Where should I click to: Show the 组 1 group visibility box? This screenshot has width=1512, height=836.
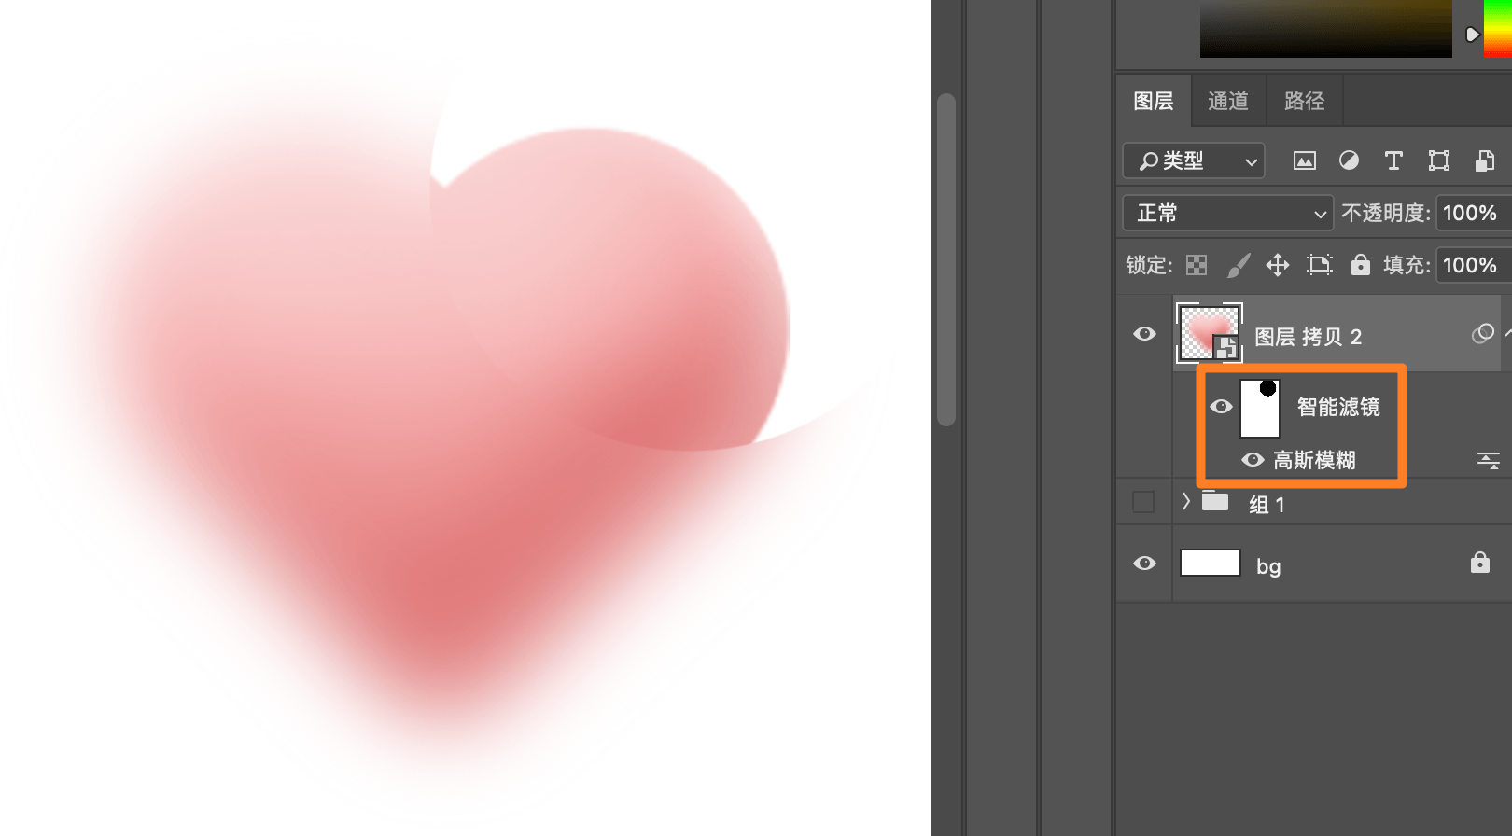pyautogui.click(x=1143, y=502)
